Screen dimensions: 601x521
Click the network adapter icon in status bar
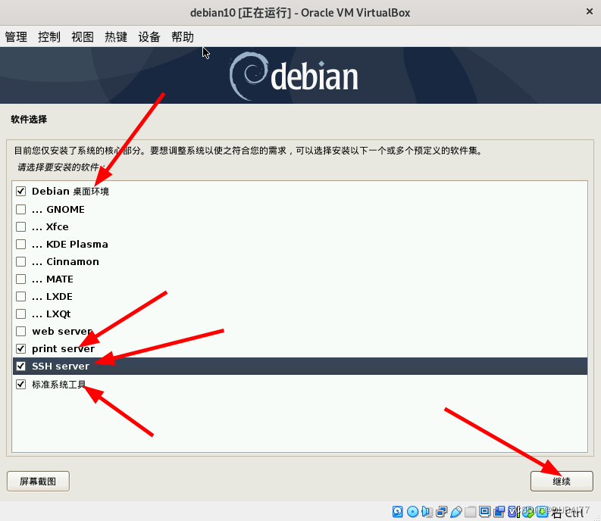click(x=442, y=511)
